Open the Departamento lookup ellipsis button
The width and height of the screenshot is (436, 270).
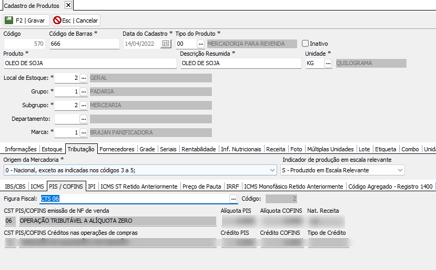tap(83, 119)
